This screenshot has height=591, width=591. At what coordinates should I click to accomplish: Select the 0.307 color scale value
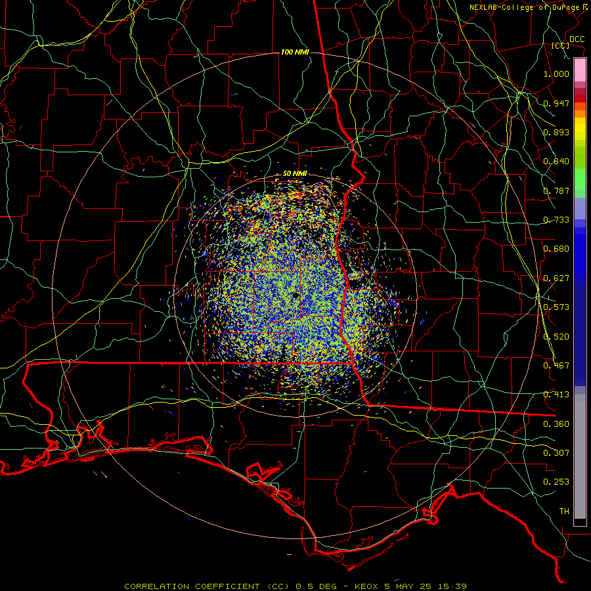(556, 453)
